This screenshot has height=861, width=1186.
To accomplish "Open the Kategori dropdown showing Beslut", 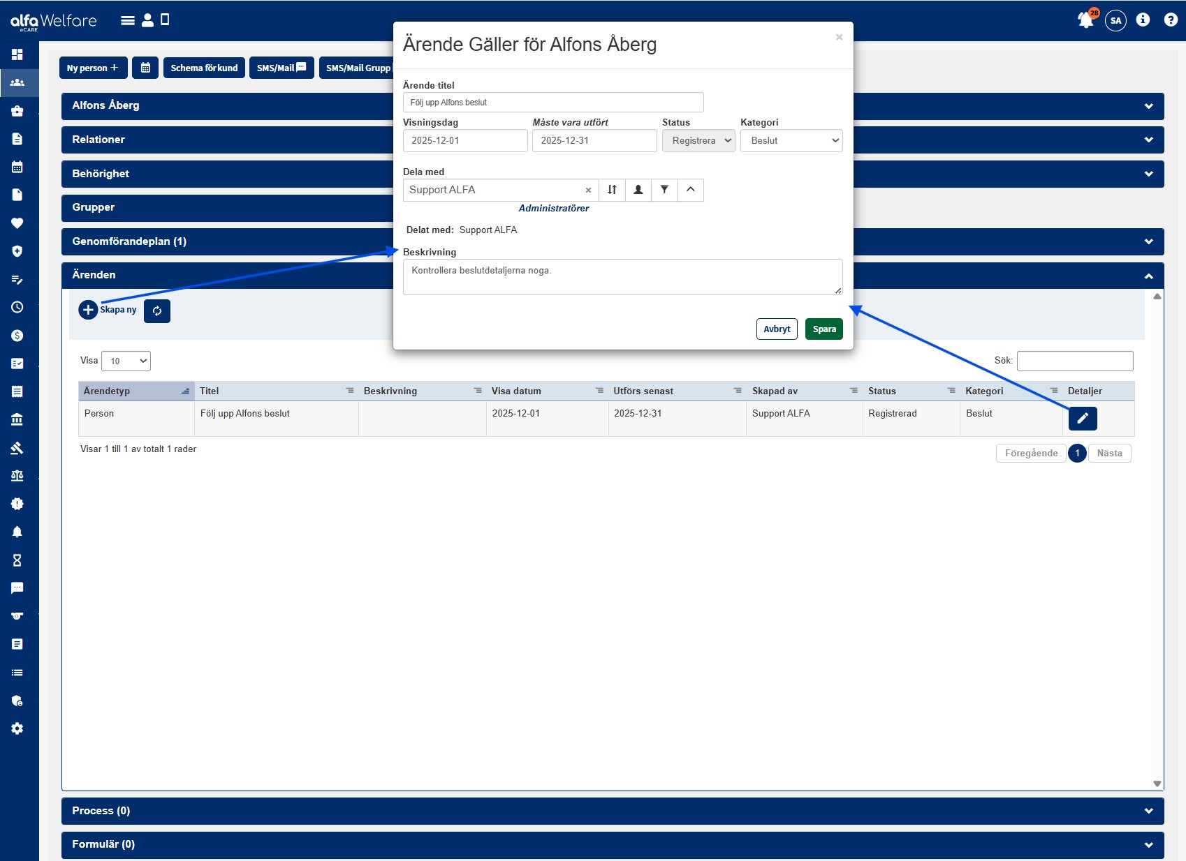I will point(791,141).
